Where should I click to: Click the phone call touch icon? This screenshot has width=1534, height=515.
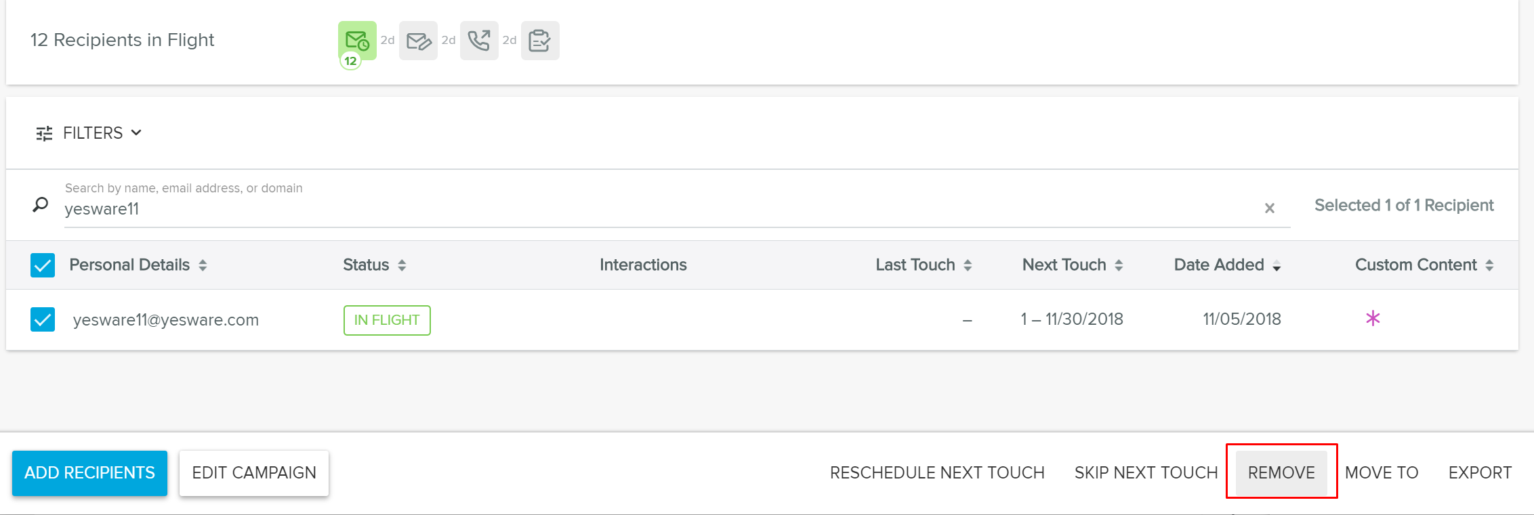(479, 41)
